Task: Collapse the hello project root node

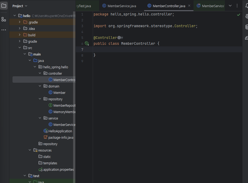Action: coord(15,15)
